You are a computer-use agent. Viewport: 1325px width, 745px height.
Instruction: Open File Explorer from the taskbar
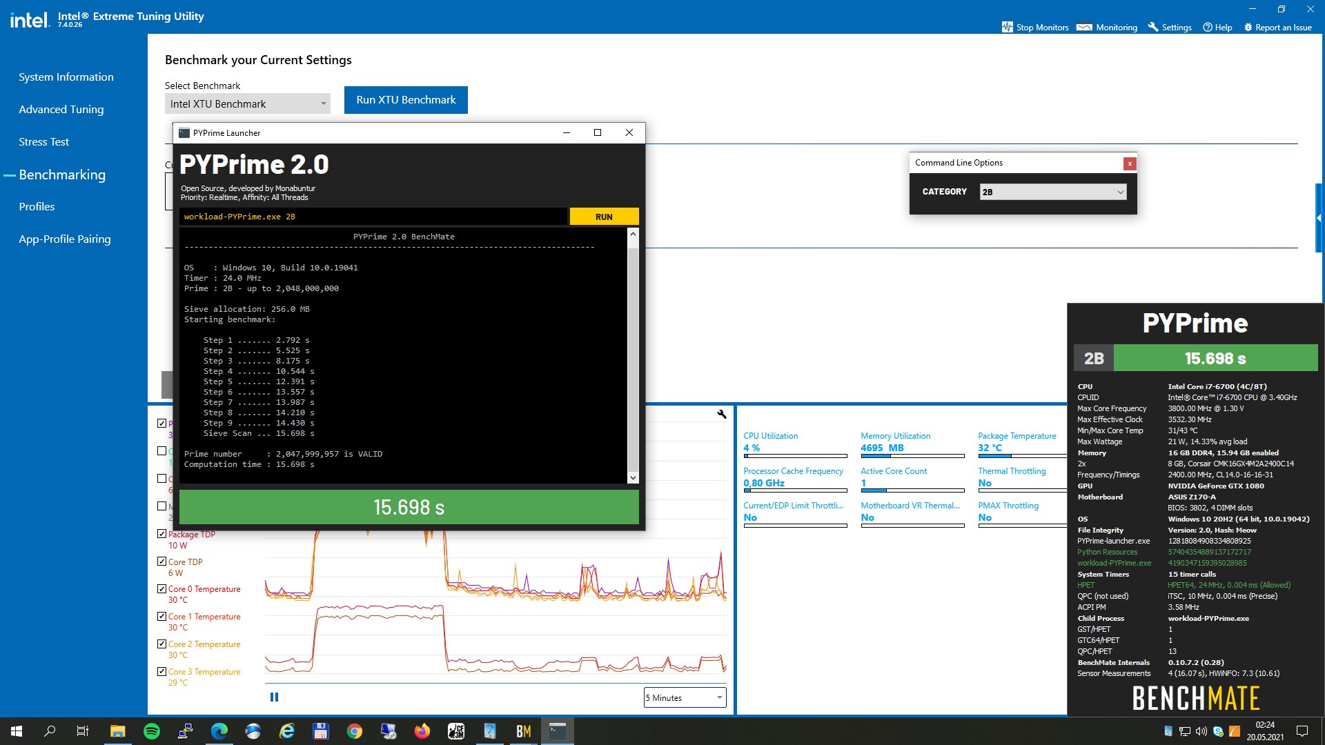[117, 731]
